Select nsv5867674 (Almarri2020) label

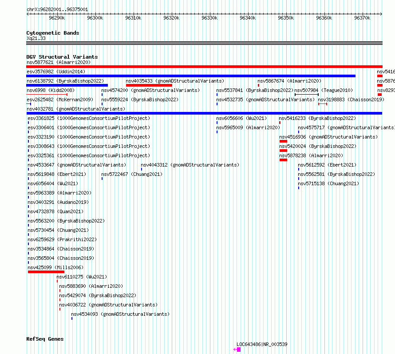coord(289,81)
